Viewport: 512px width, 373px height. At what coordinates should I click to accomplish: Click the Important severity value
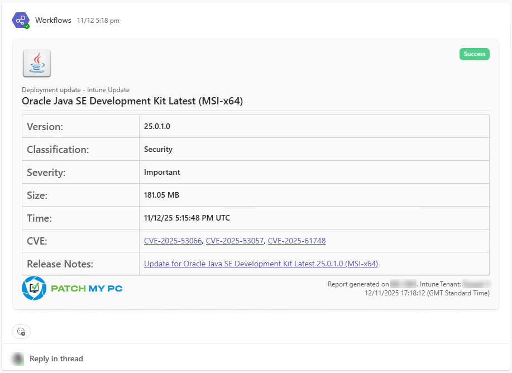coord(162,172)
